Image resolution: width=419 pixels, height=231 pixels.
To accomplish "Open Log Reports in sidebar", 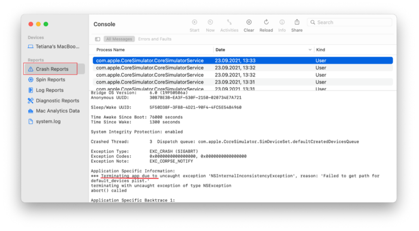I will click(x=46, y=90).
